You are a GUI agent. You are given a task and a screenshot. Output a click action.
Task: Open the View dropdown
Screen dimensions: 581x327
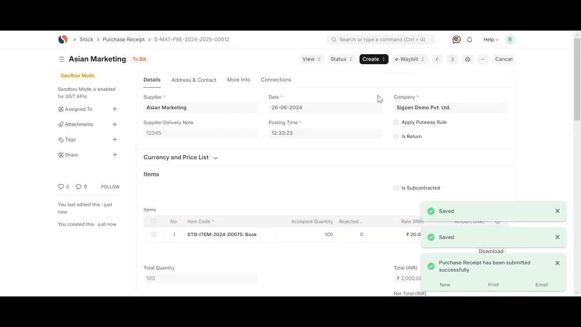(x=312, y=59)
